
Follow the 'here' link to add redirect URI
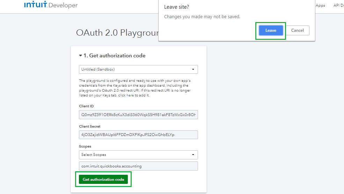[x=130, y=95]
